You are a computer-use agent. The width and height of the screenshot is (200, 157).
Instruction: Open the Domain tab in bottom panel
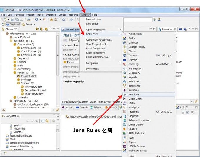point(82,108)
